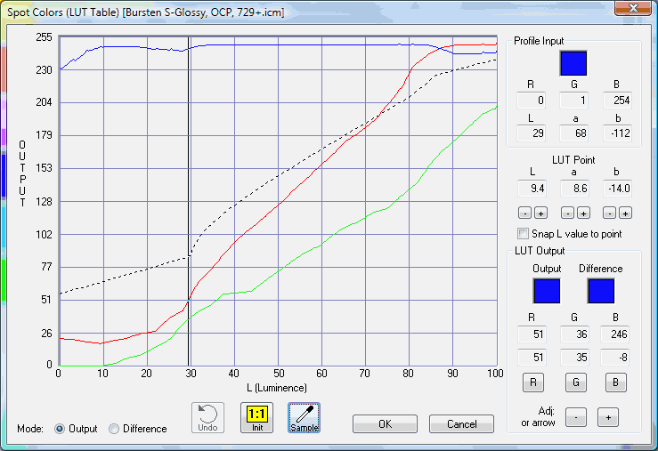The width and height of the screenshot is (658, 451).
Task: Click the Difference color swatch
Action: tap(601, 291)
